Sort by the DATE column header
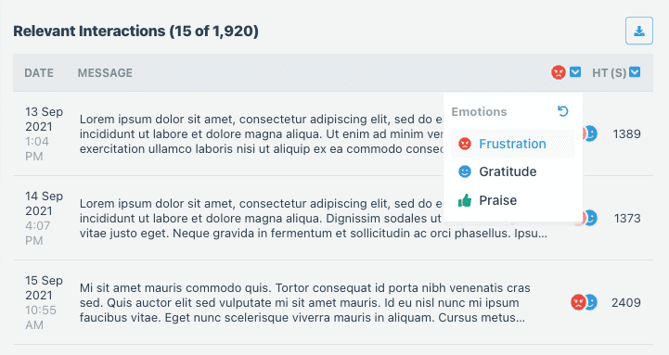 (39, 73)
